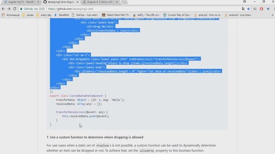The width and height of the screenshot is (275, 154).
Task: Switch to the angular StackBlitz tab
Action: (x=21, y=2)
